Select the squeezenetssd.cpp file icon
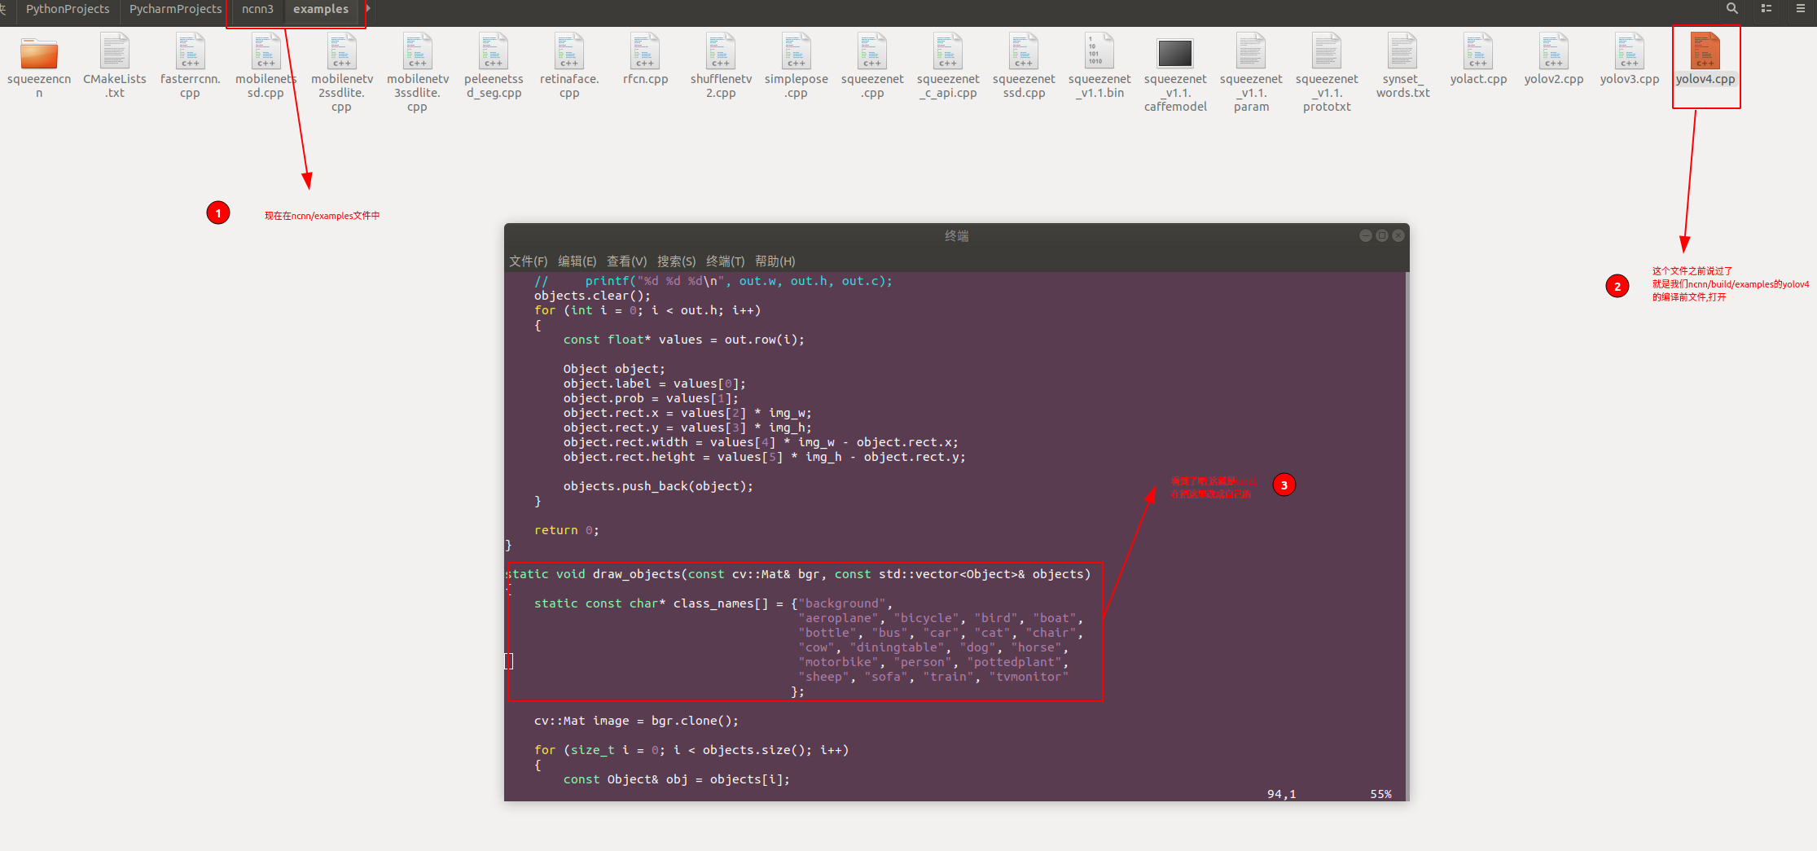 click(1024, 51)
